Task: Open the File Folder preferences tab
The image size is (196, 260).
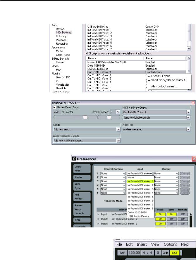Action: click(x=82, y=197)
